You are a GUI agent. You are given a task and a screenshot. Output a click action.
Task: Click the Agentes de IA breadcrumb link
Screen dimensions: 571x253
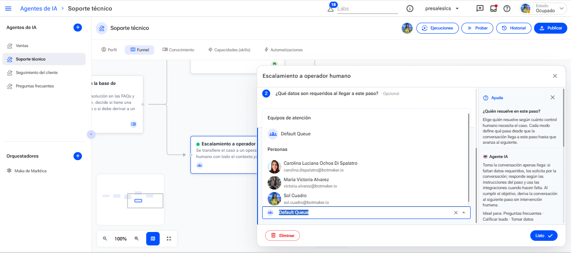click(39, 8)
